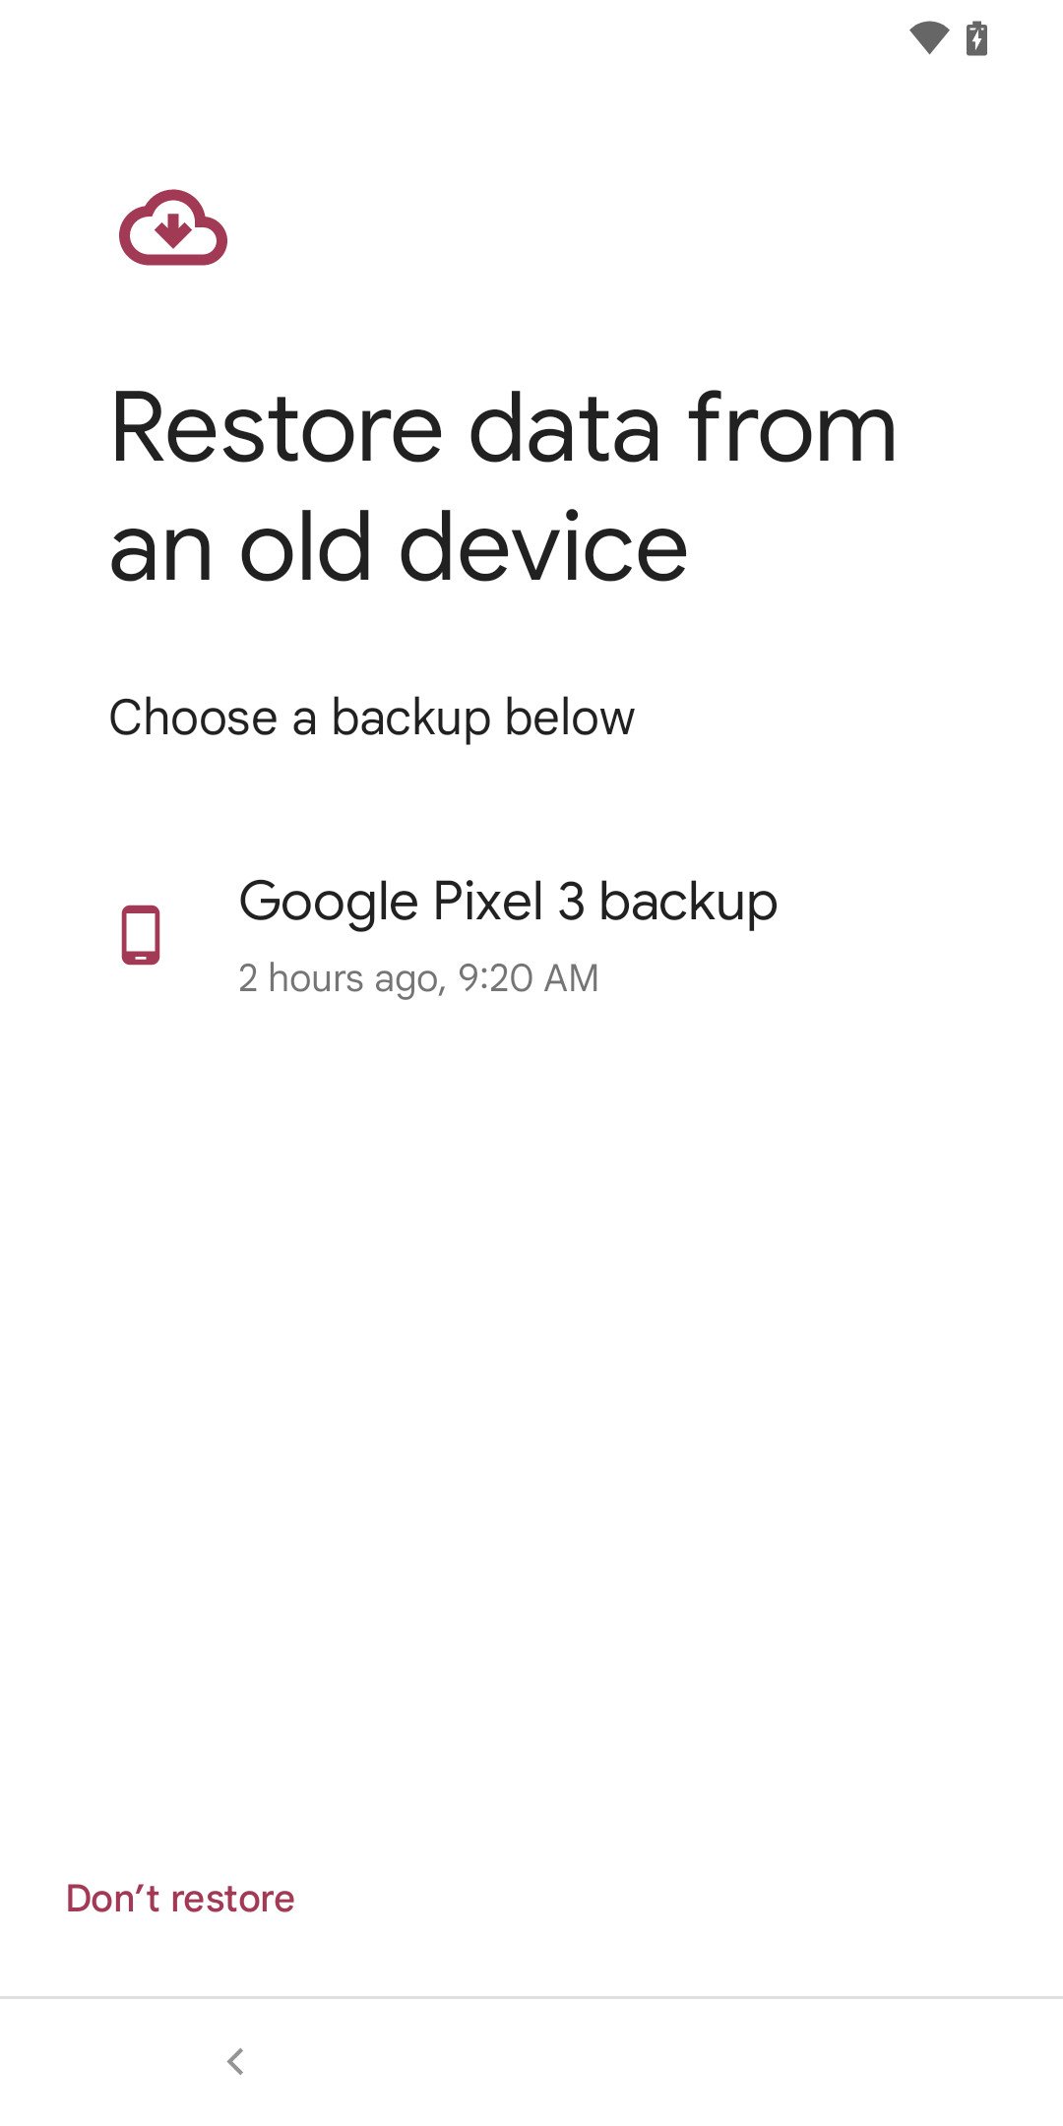1063x2126 pixels.
Task: Click the "an old device" heading line
Action: pyautogui.click(x=398, y=547)
